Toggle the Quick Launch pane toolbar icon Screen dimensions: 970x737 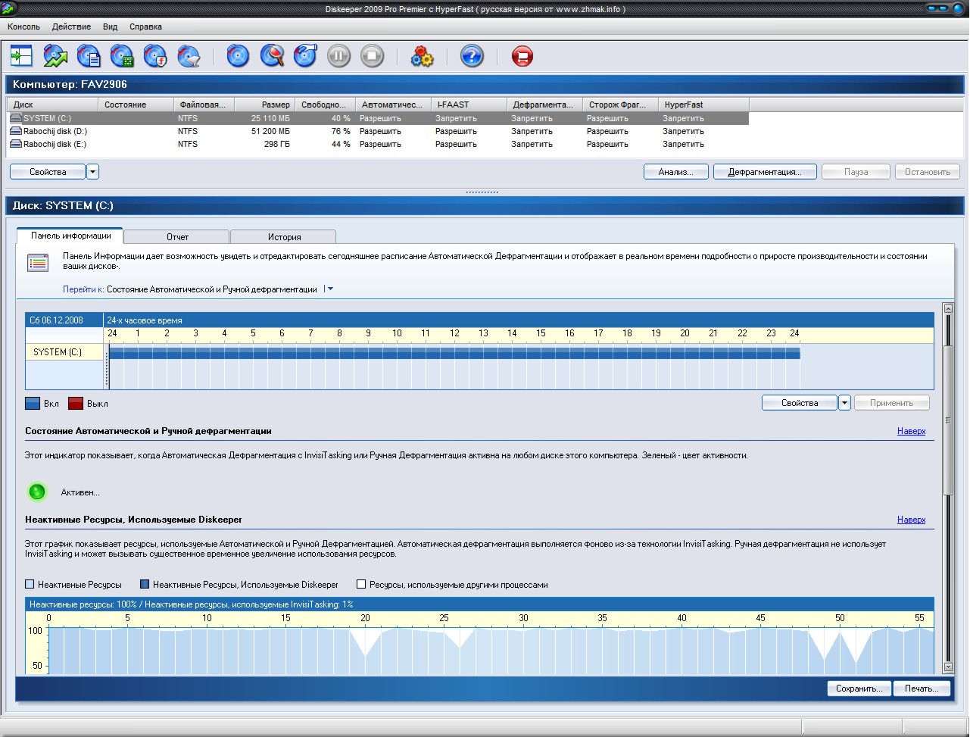click(21, 56)
